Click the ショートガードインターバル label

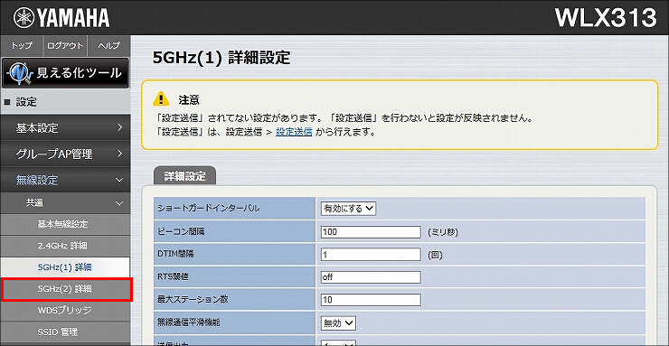[209, 209]
